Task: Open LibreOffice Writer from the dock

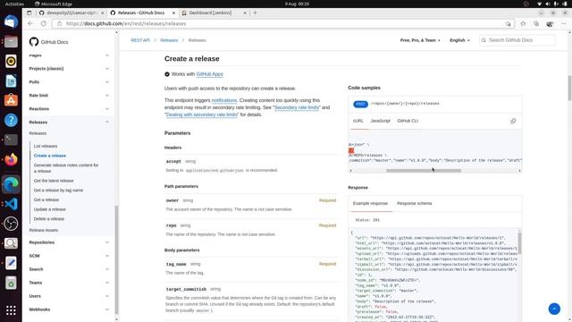Action: 11,81
